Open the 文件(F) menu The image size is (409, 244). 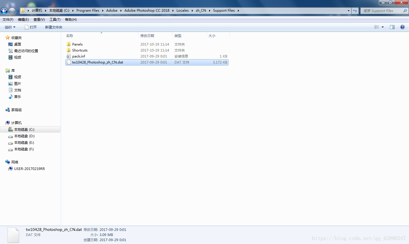pos(8,20)
